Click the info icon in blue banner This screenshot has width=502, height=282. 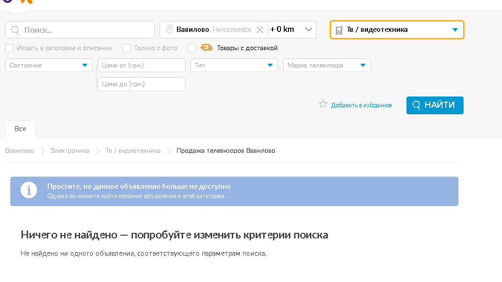(29, 191)
